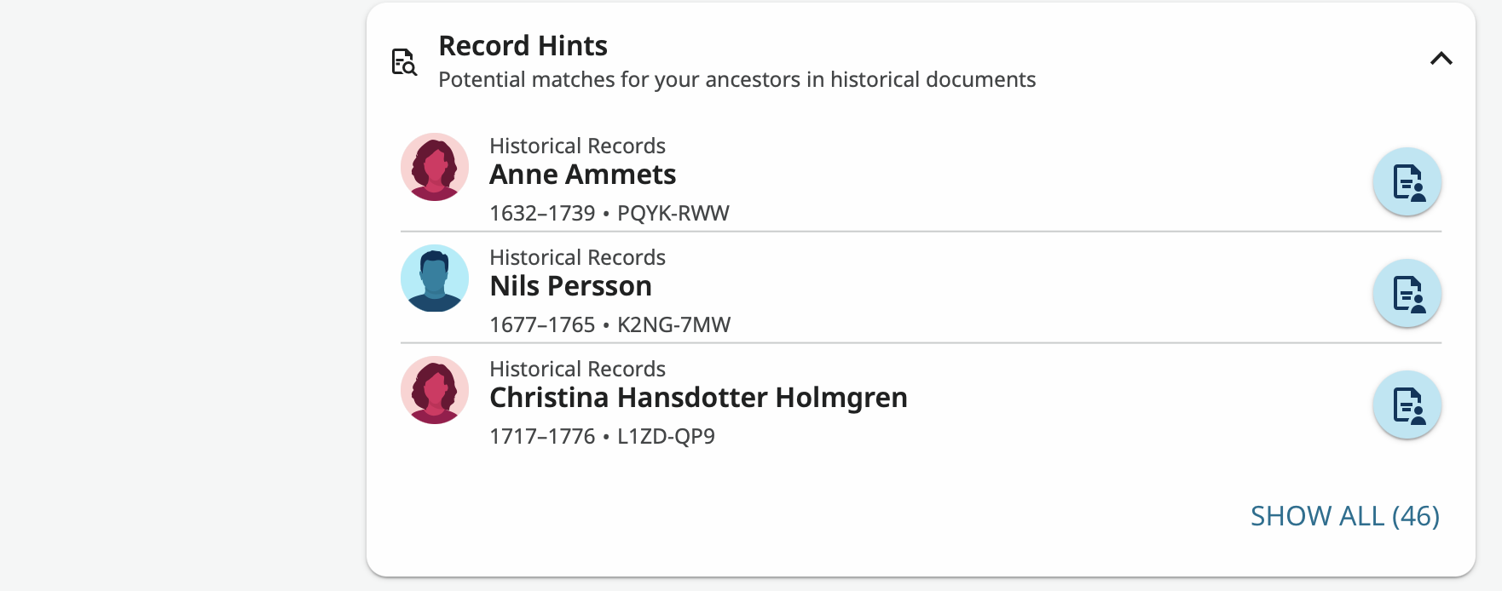Collapse the Record Hints panel
Image resolution: width=1502 pixels, height=591 pixels.
click(1441, 59)
